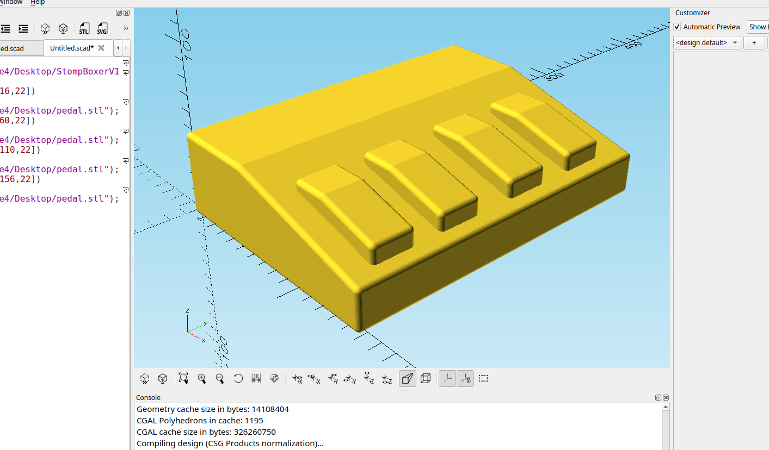Click console line 'Geometry cache size in bytes'
Viewport: 769px width, 450px height.
213,409
